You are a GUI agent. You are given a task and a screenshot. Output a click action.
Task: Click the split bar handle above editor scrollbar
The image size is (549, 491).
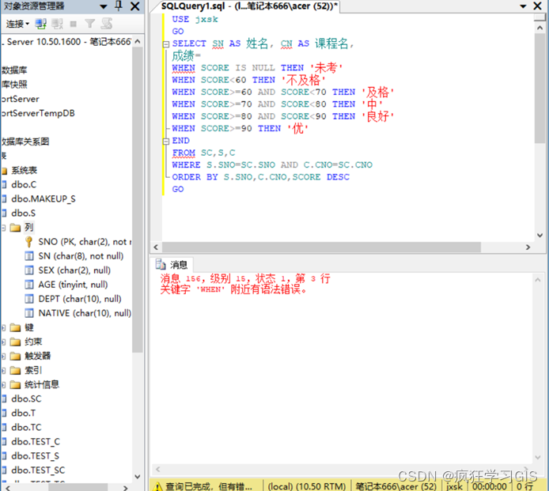tap(540, 17)
